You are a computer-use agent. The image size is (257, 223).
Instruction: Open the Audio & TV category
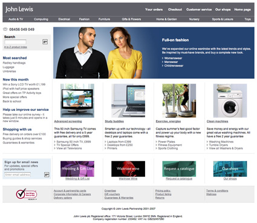16,19
